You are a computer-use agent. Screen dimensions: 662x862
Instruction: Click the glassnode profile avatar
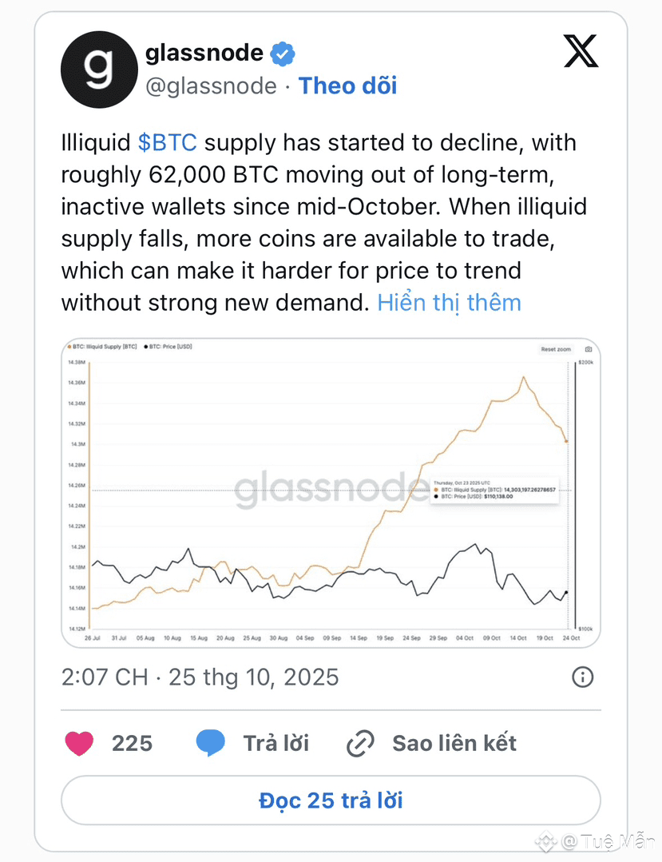click(x=100, y=70)
